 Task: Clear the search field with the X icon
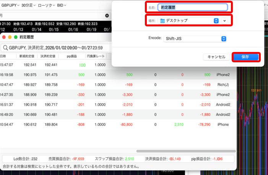(107, 16)
